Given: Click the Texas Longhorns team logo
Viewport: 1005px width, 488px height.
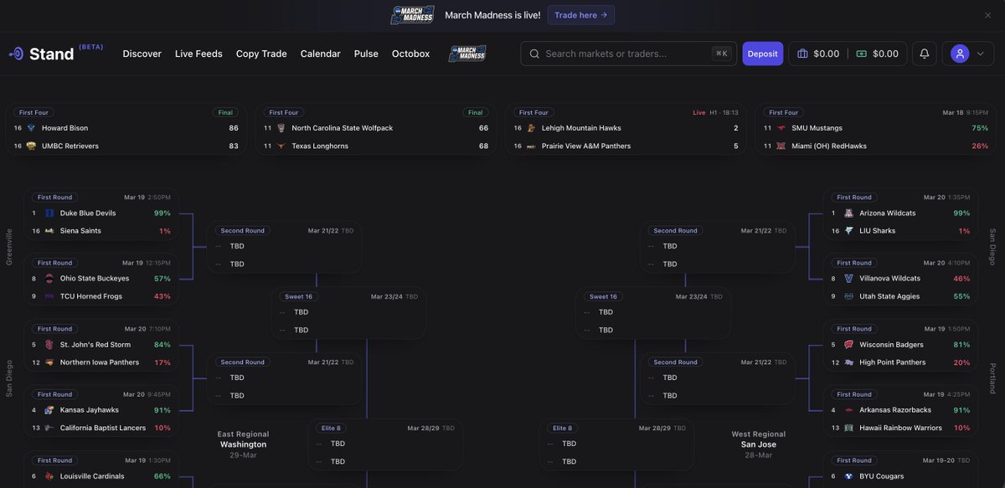Looking at the screenshot, I should pos(281,146).
